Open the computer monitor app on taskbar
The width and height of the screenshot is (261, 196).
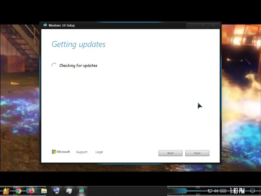[56, 191]
